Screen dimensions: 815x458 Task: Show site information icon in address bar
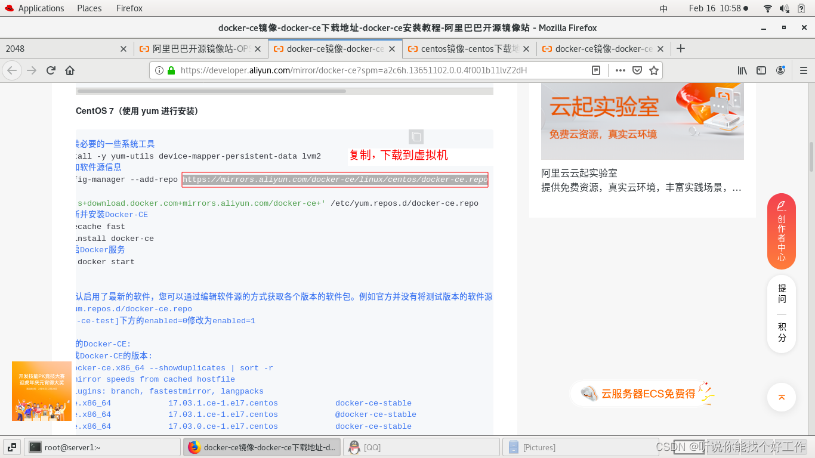tap(159, 70)
